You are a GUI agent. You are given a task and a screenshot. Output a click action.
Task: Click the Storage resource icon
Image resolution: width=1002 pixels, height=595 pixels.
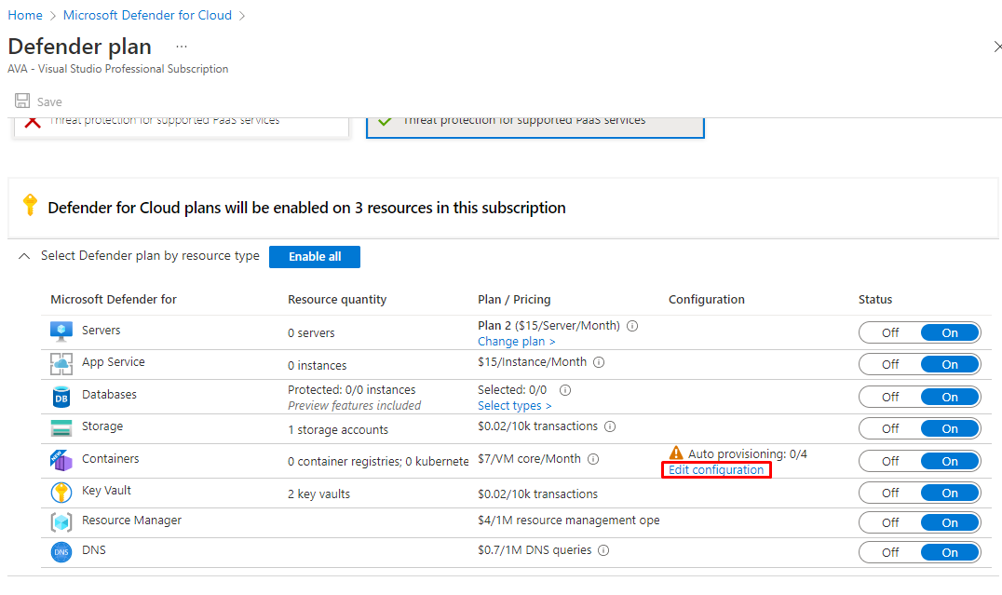point(61,428)
